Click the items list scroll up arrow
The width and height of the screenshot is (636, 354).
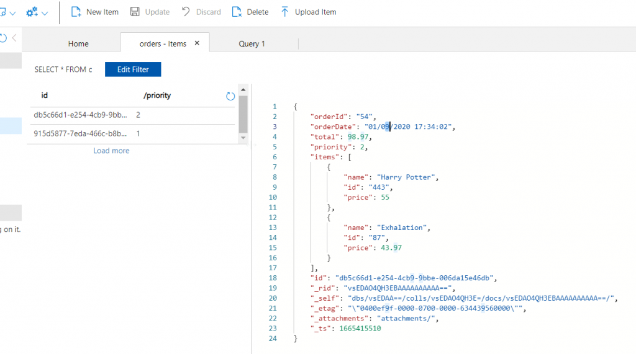pos(243,89)
